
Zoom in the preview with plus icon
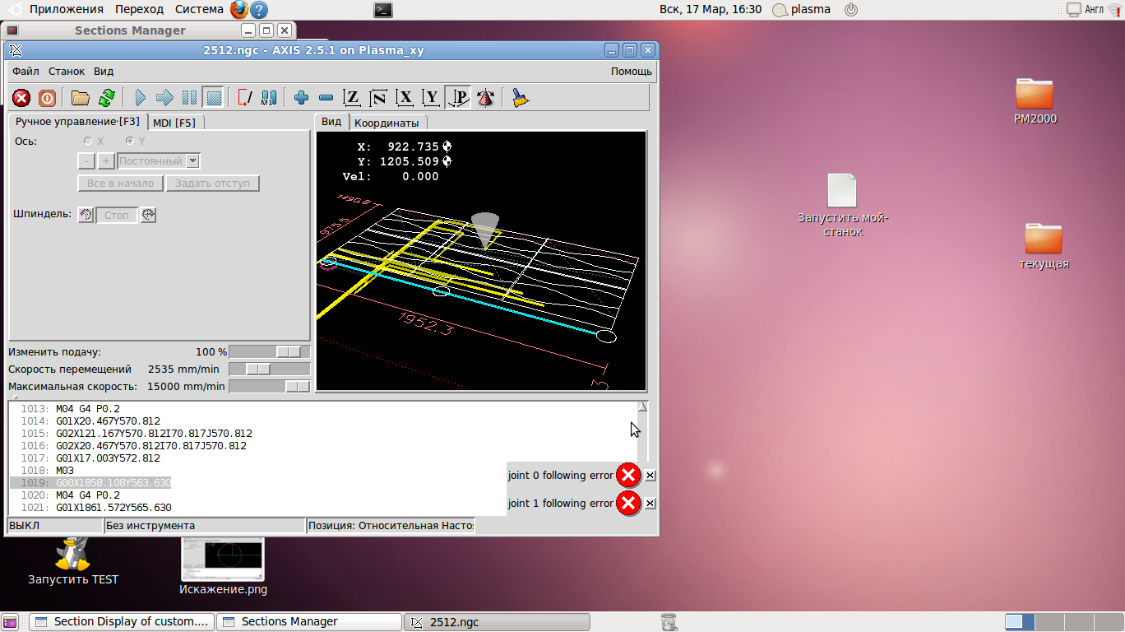(301, 99)
